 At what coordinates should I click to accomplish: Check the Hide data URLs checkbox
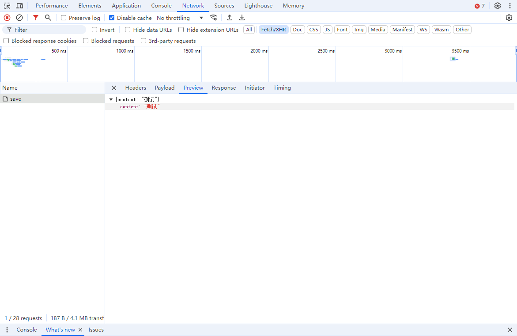pyautogui.click(x=128, y=30)
